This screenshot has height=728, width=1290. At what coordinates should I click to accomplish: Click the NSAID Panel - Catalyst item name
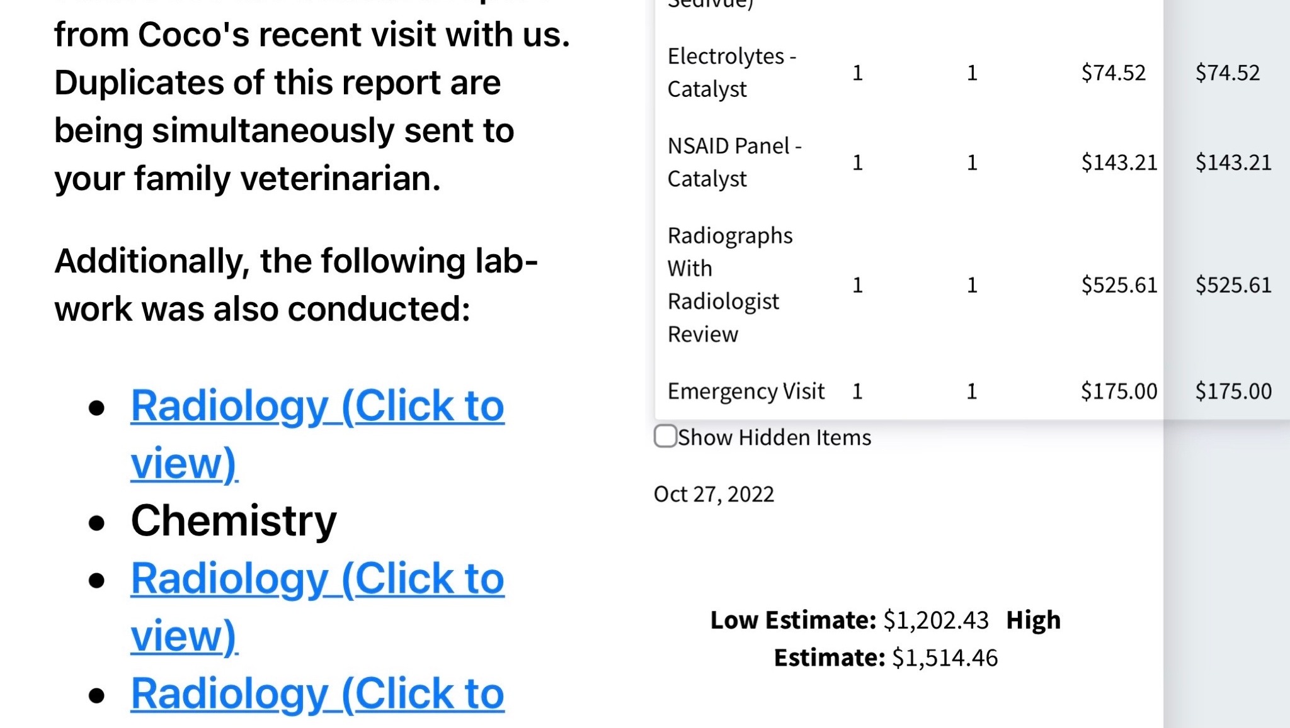pyautogui.click(x=733, y=162)
